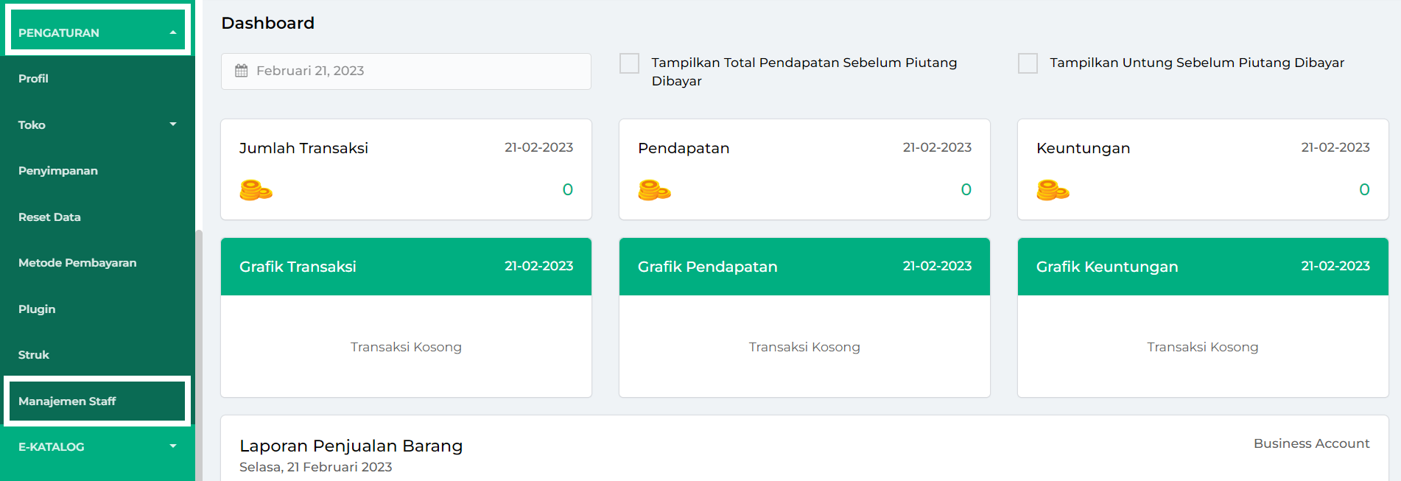Click the coins icon in Keuntungan card
The height and width of the screenshot is (481, 1401).
point(1053,190)
